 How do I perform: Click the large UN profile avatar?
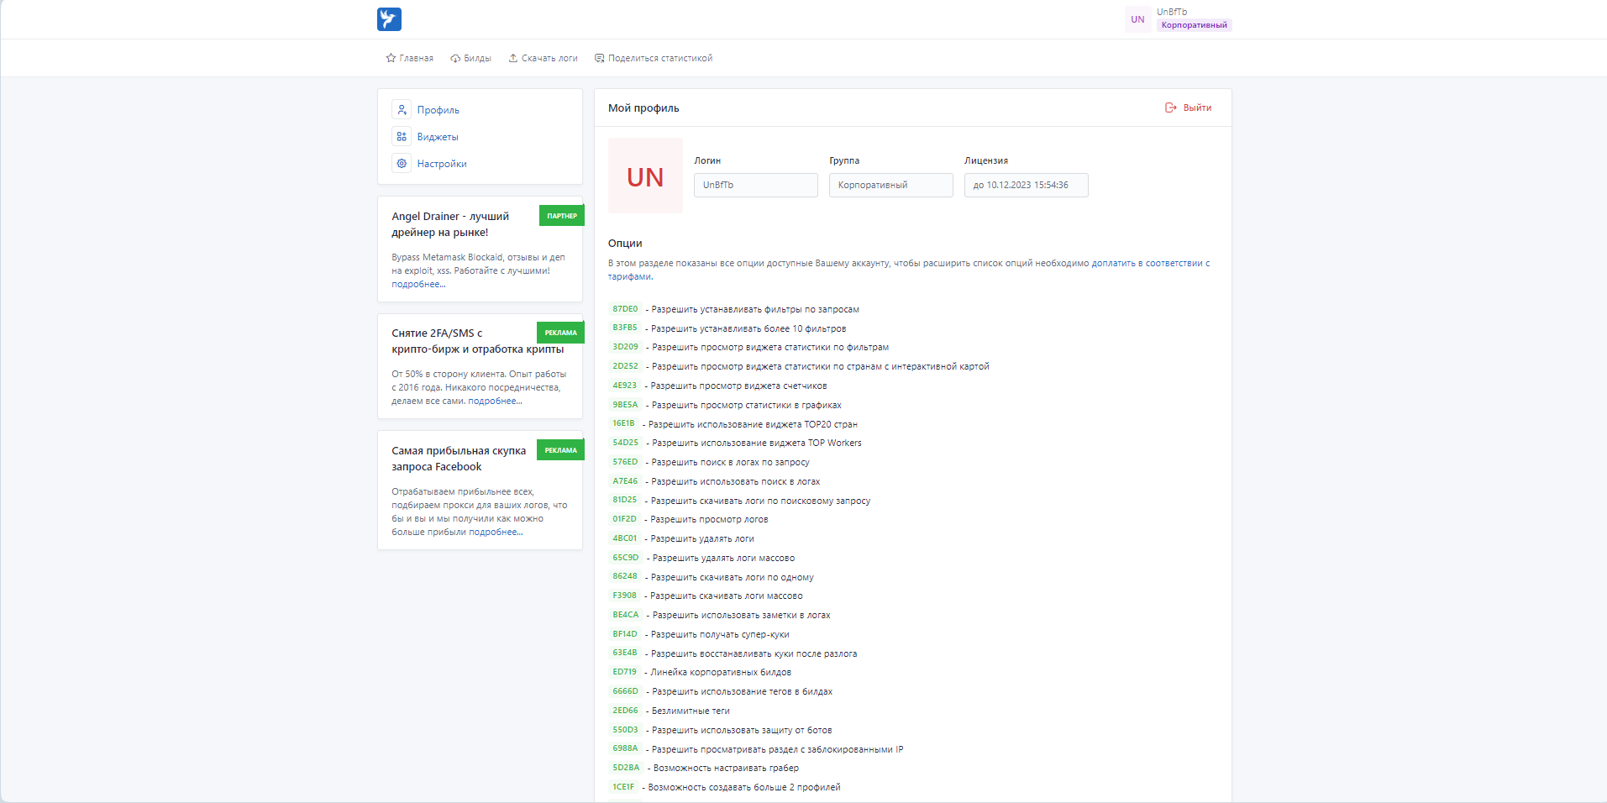pos(645,176)
